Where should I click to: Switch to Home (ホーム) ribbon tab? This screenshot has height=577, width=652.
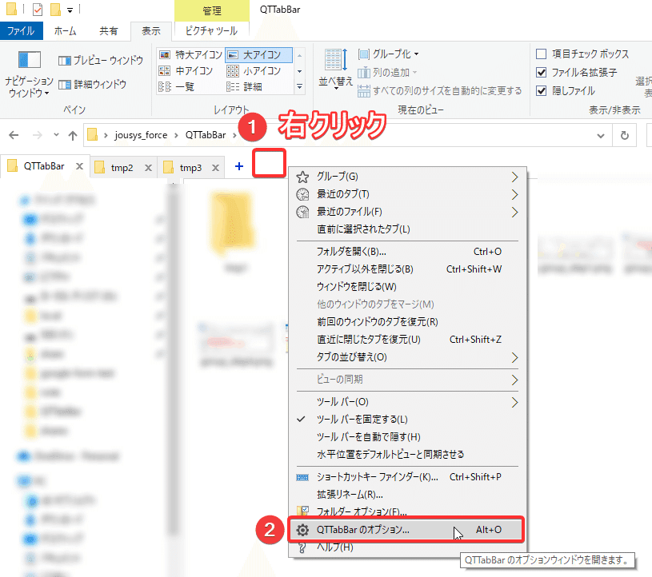(x=66, y=31)
